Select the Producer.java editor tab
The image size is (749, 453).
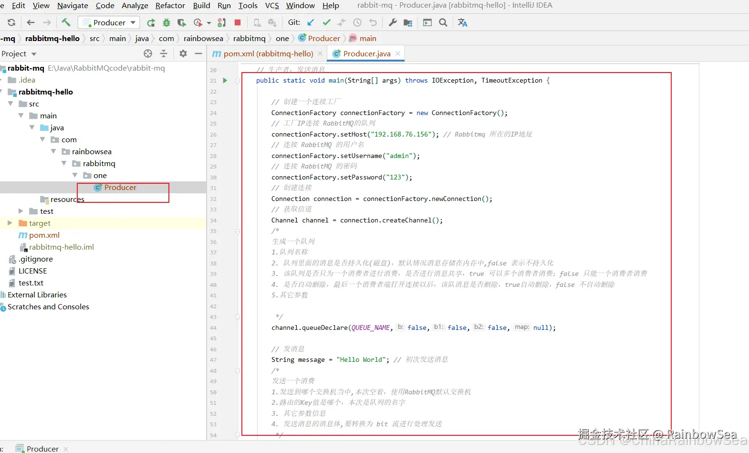(366, 53)
